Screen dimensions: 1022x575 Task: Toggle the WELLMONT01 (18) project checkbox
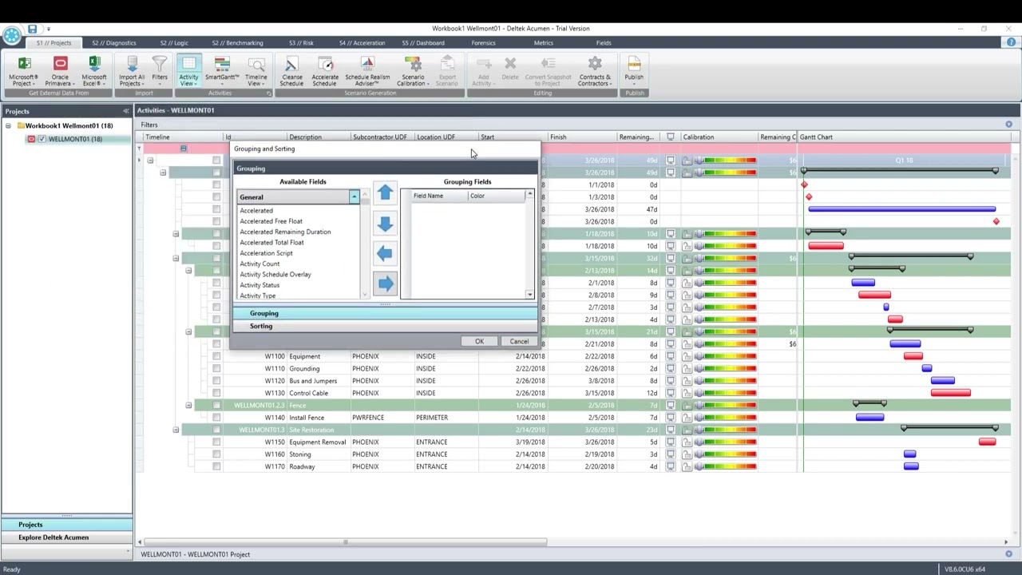point(42,139)
